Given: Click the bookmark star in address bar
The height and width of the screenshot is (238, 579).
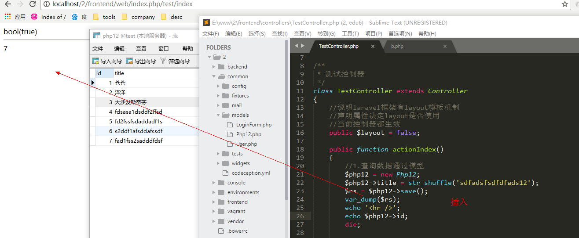Looking at the screenshot, I should 565,4.
